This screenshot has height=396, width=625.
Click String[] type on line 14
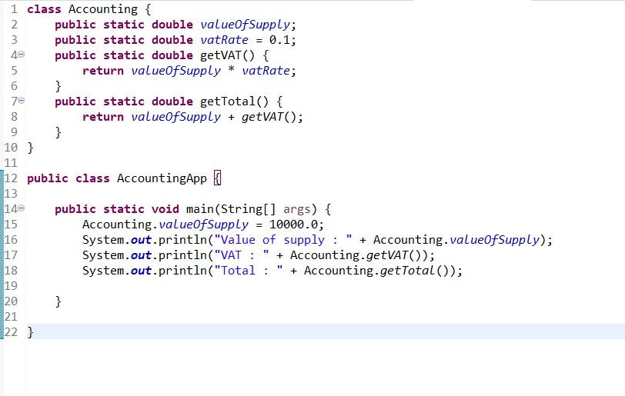click(249, 209)
